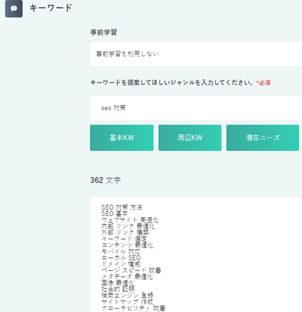Image resolution: width=302 pixels, height=312 pixels.
Task: Select result line 'ウェブサイト 高速化'
Action: coord(130,220)
